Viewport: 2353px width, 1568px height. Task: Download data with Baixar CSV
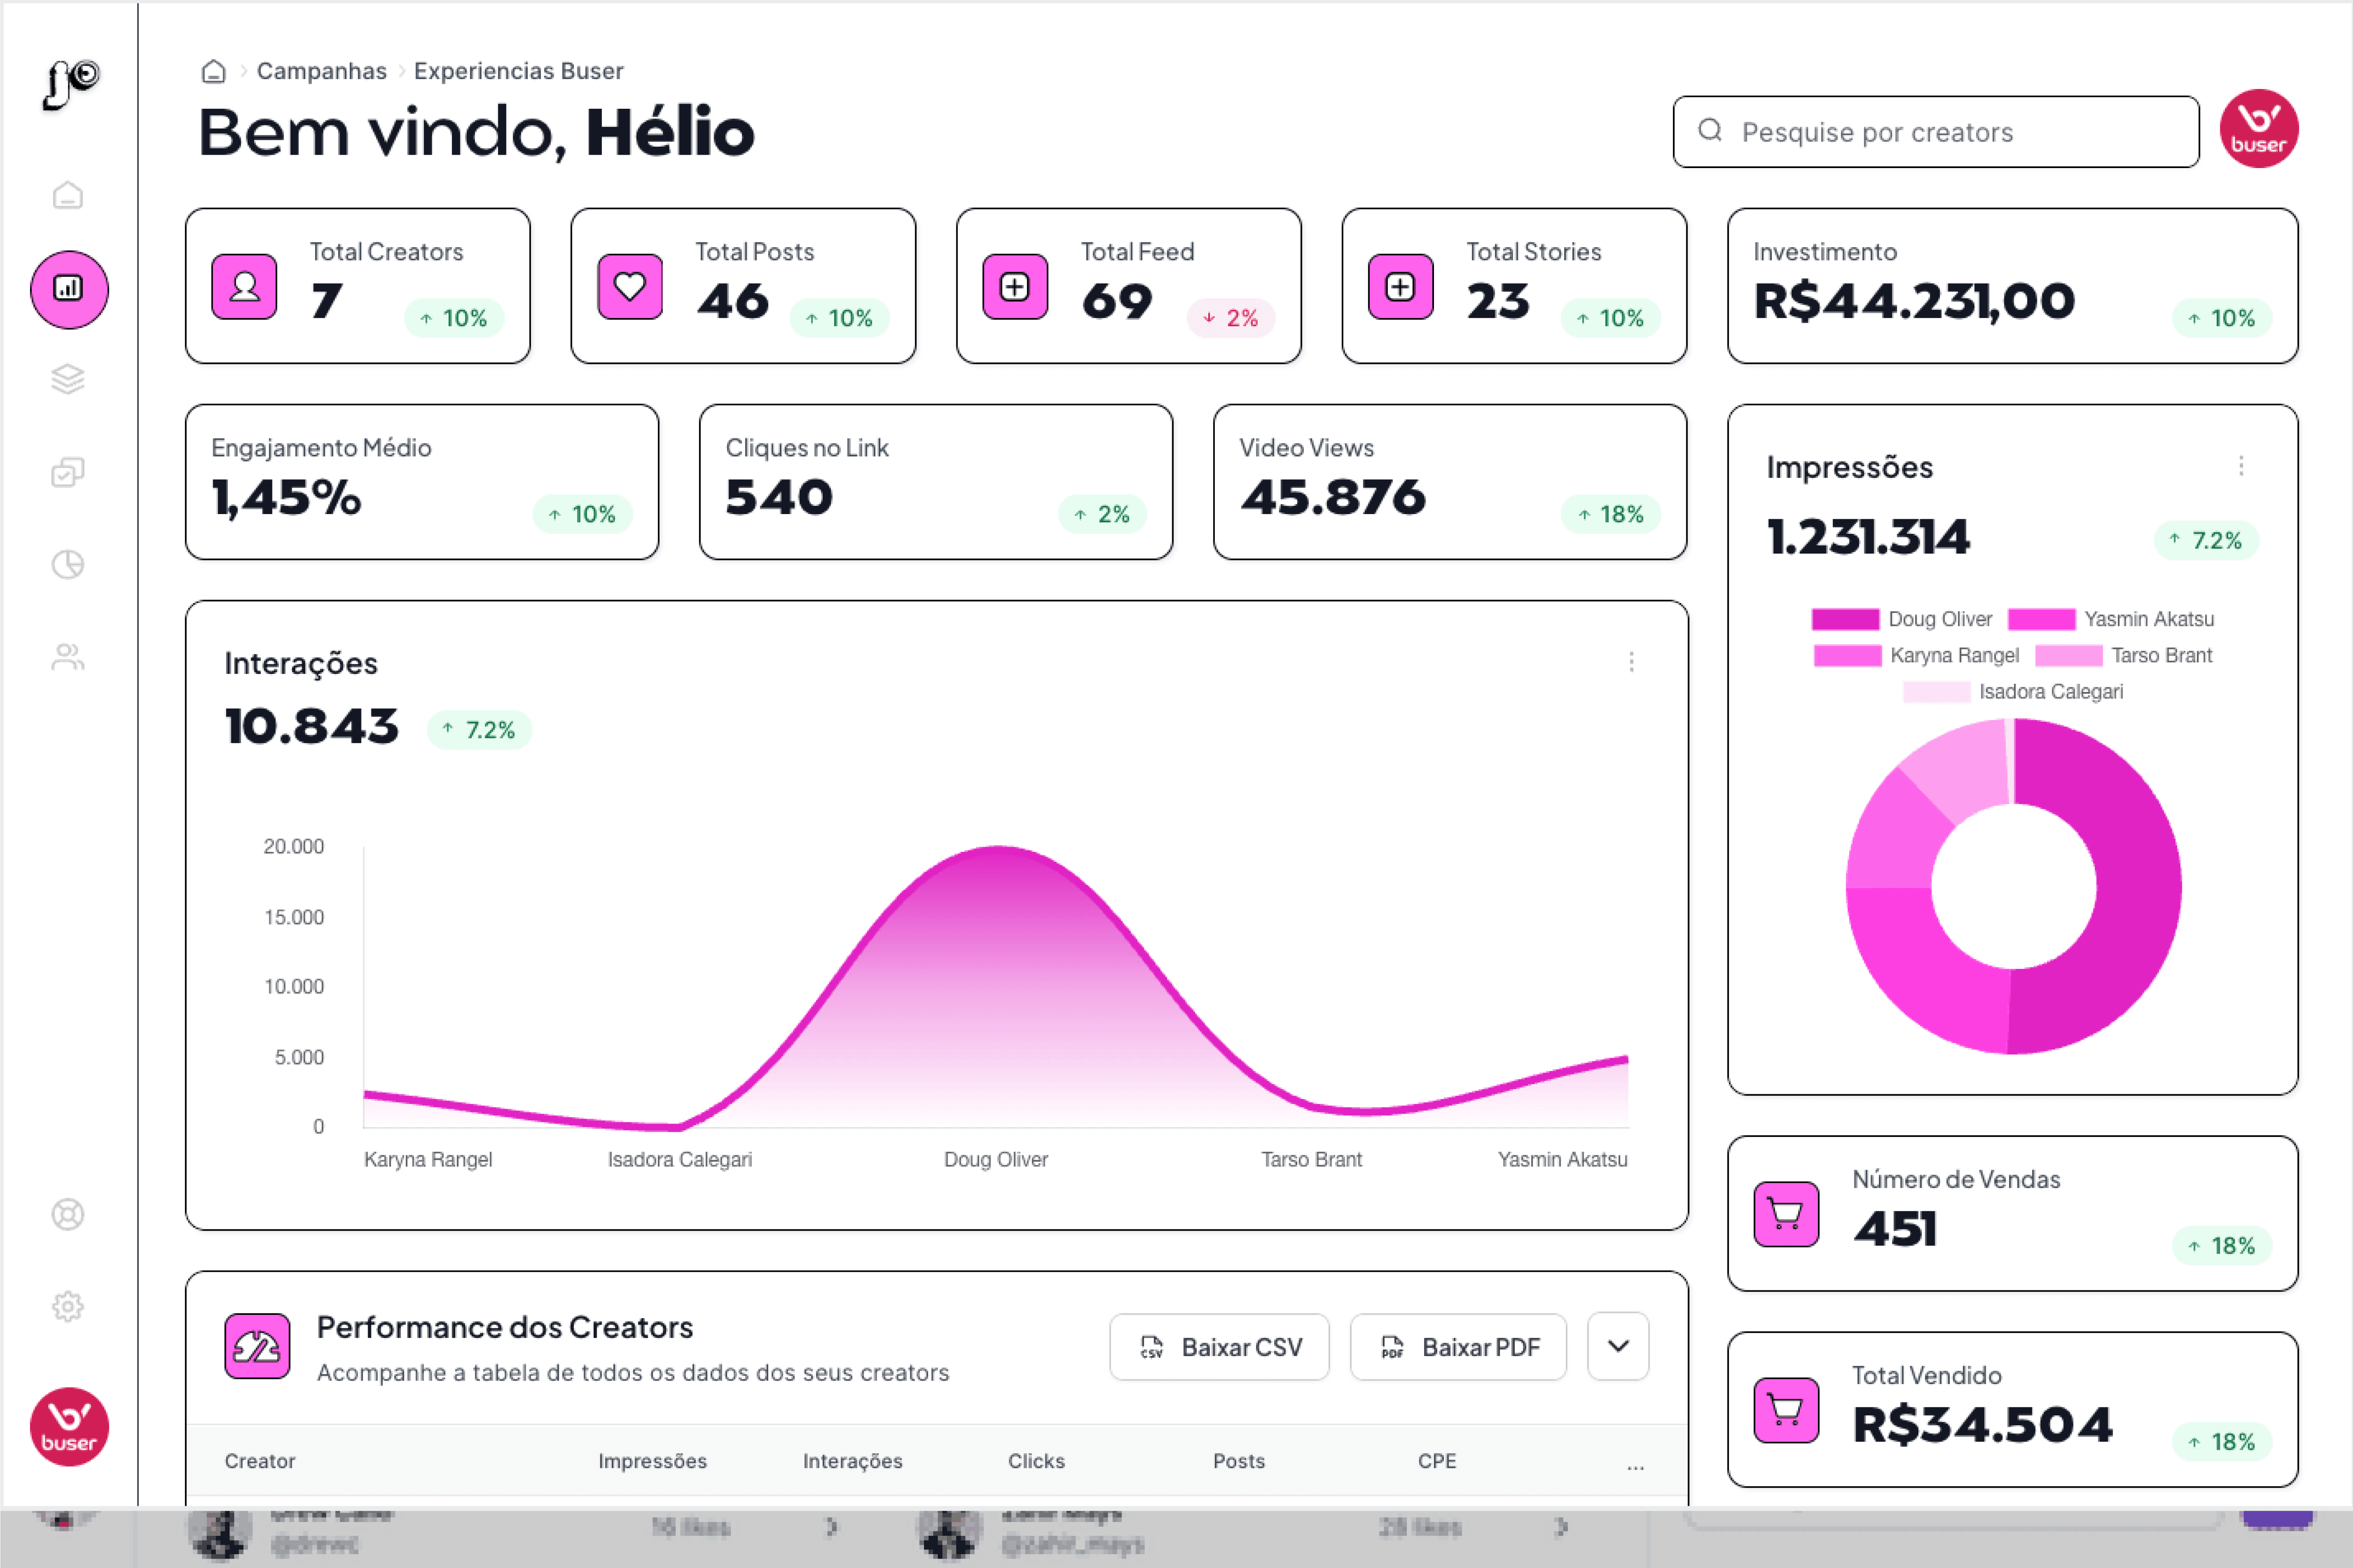coord(1219,1347)
